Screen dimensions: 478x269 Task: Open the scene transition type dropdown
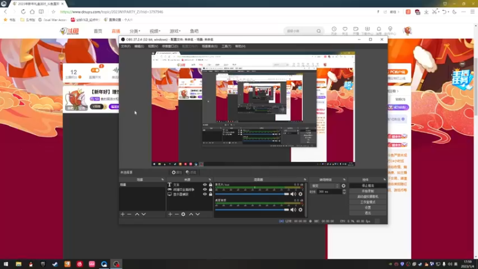coord(325,186)
